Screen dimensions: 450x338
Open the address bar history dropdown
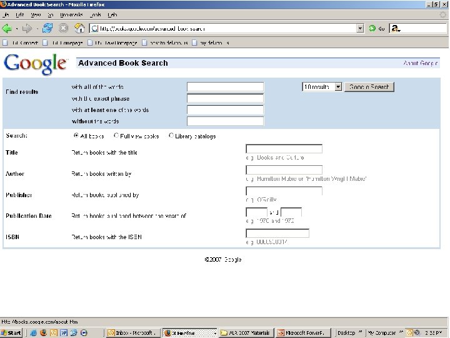point(360,28)
